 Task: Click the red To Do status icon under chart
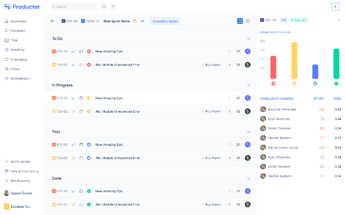(x=273, y=83)
